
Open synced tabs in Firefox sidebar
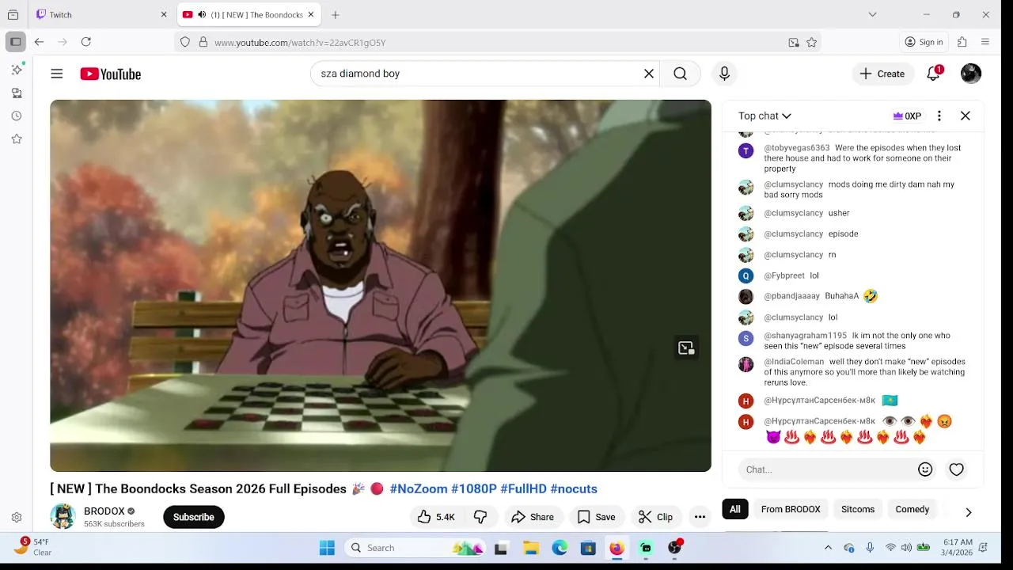17,93
